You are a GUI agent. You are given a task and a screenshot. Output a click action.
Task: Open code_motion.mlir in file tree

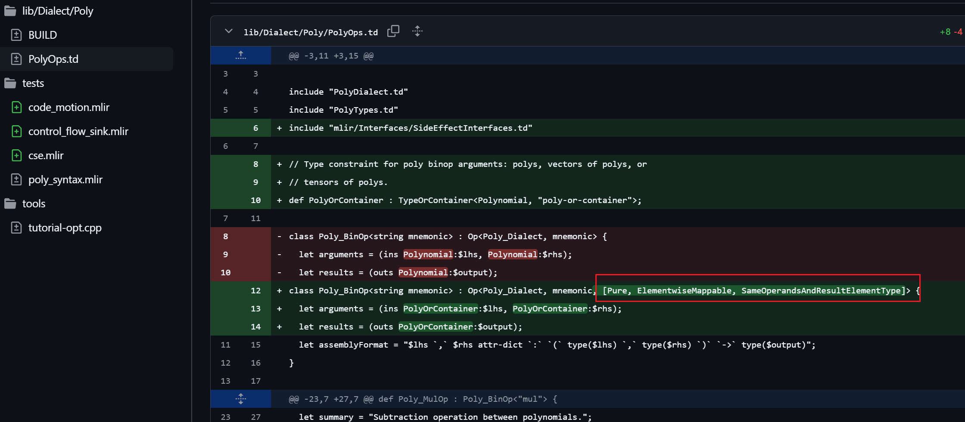[x=69, y=107]
